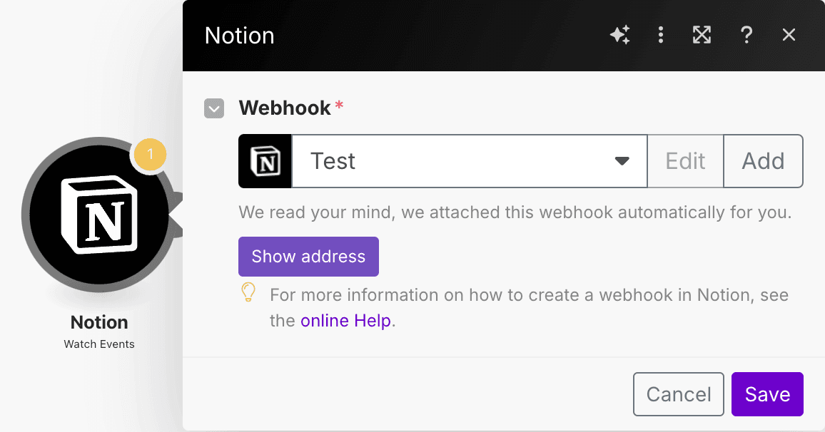Click the Watch Events label under the module
The image size is (825, 432).
click(99, 344)
